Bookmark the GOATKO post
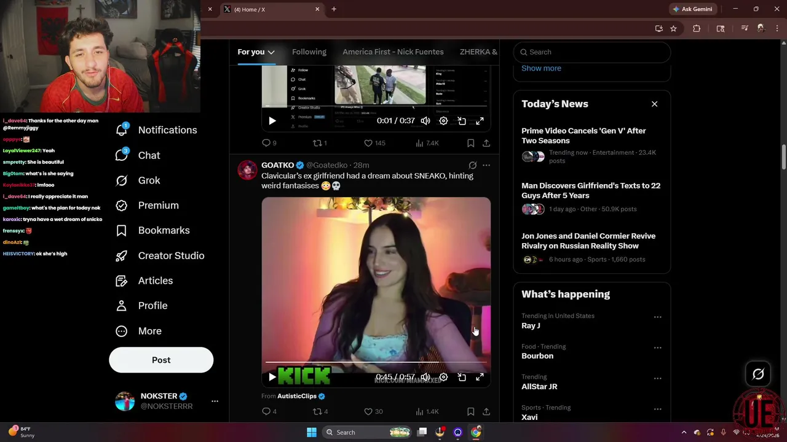This screenshot has height=442, width=787. (470, 411)
